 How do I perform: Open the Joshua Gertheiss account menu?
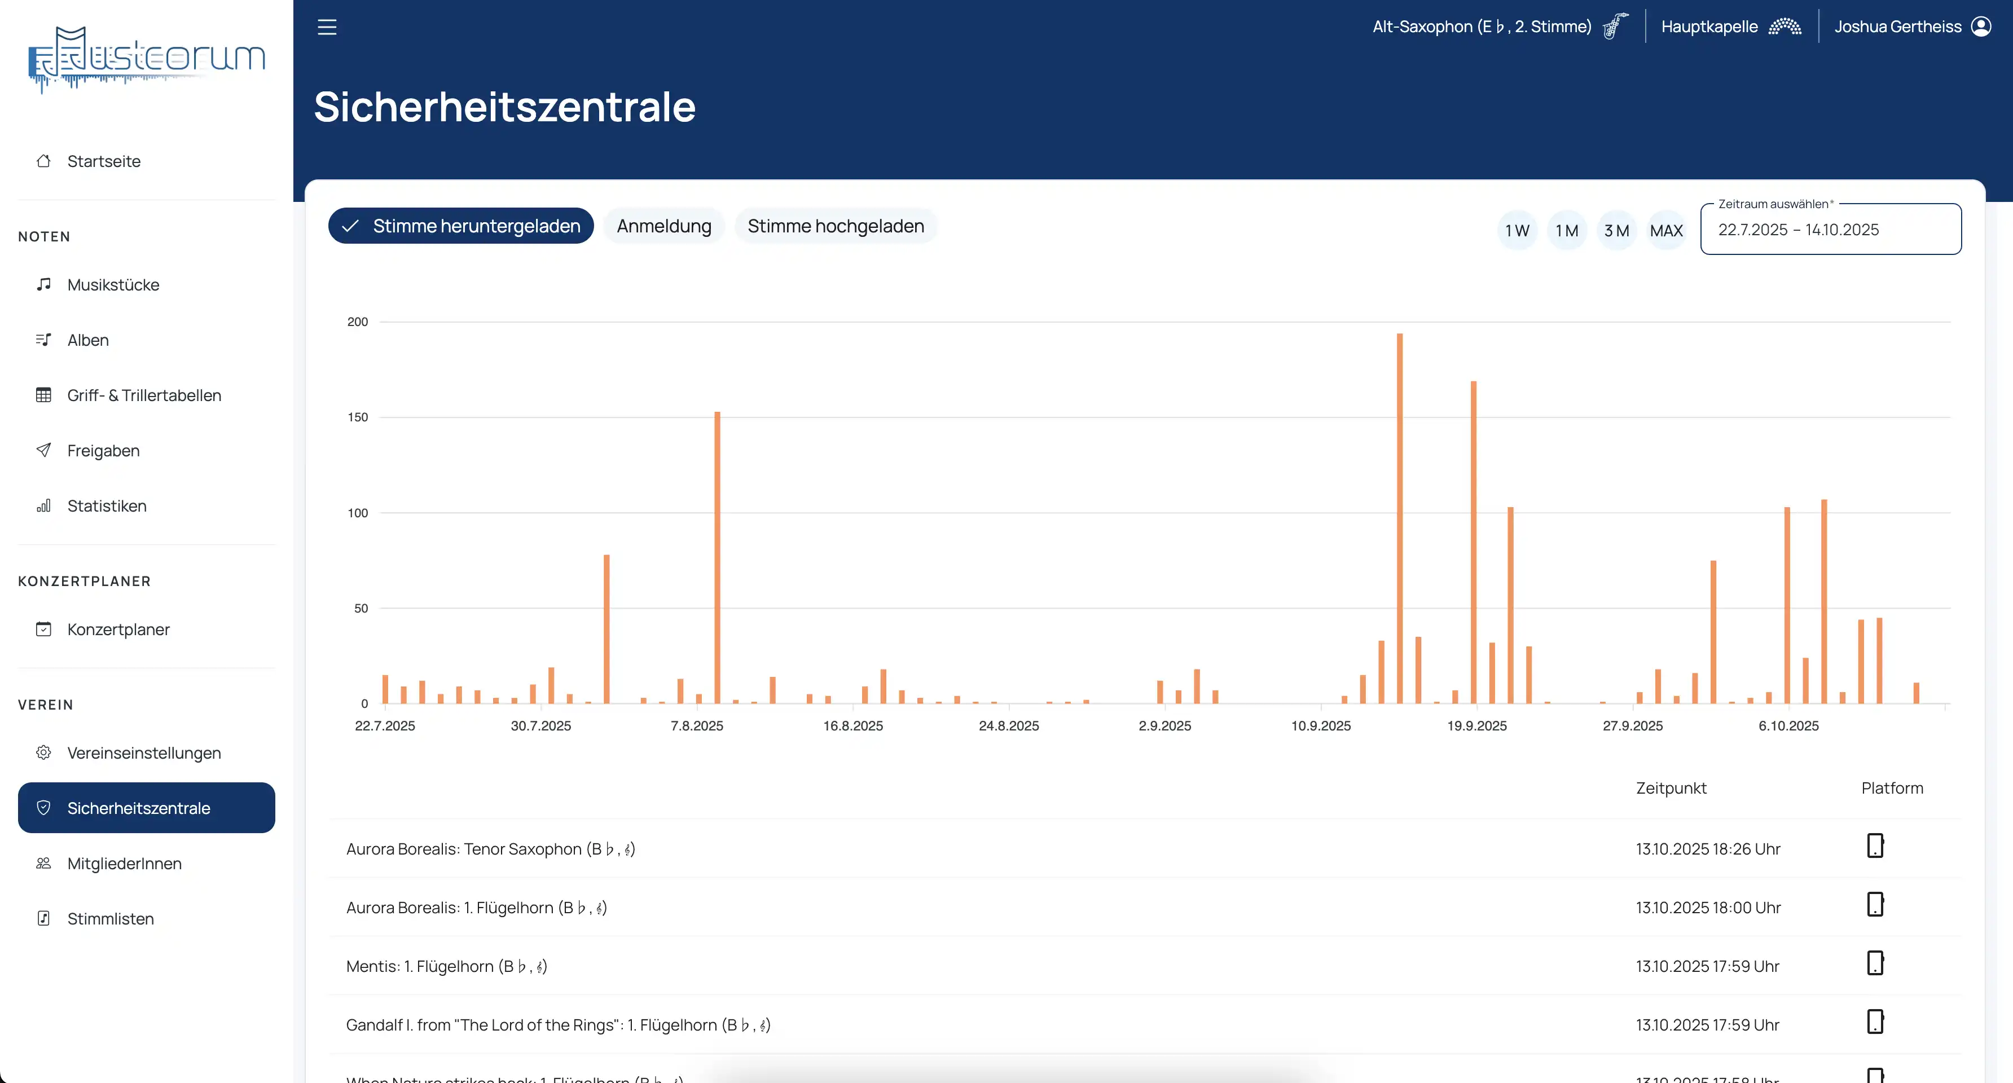tap(1897, 27)
